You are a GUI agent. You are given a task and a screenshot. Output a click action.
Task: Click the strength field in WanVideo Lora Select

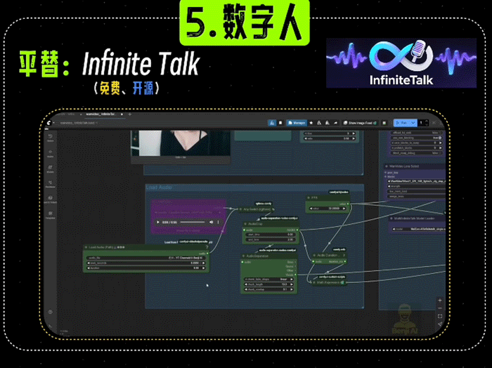coord(417,186)
